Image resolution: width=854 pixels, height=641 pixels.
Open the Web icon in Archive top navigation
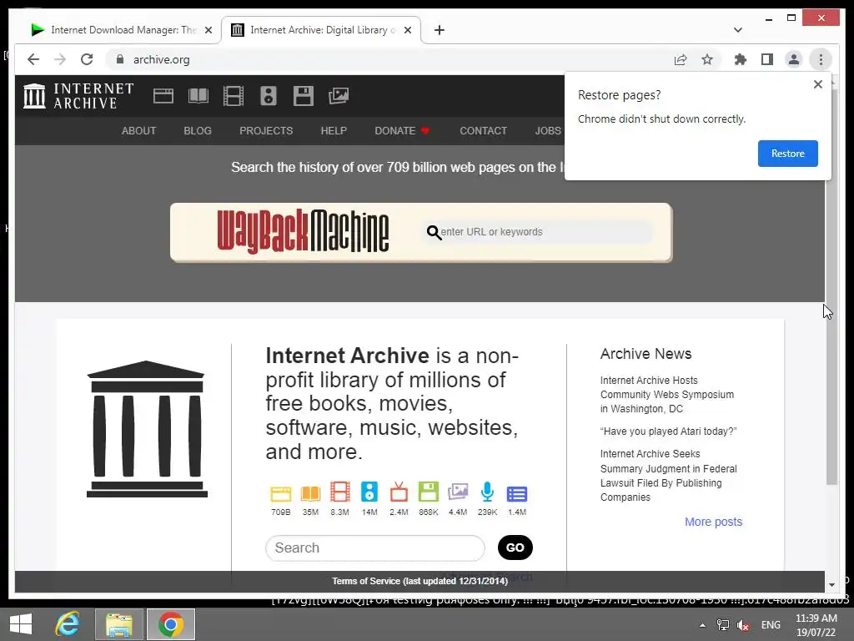163,96
